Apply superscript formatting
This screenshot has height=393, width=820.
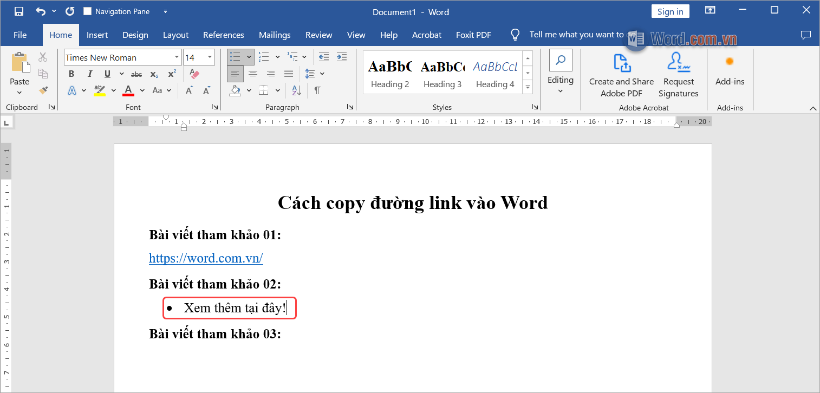pos(172,74)
